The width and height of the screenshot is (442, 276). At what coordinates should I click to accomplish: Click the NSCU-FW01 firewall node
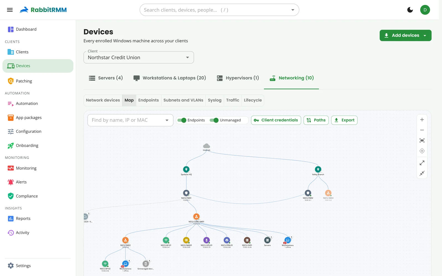click(186, 193)
